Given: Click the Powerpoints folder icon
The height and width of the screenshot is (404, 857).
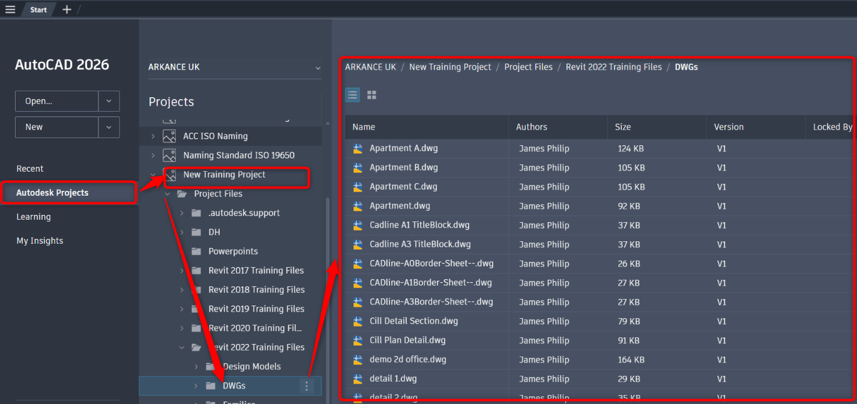Looking at the screenshot, I should 196,252.
